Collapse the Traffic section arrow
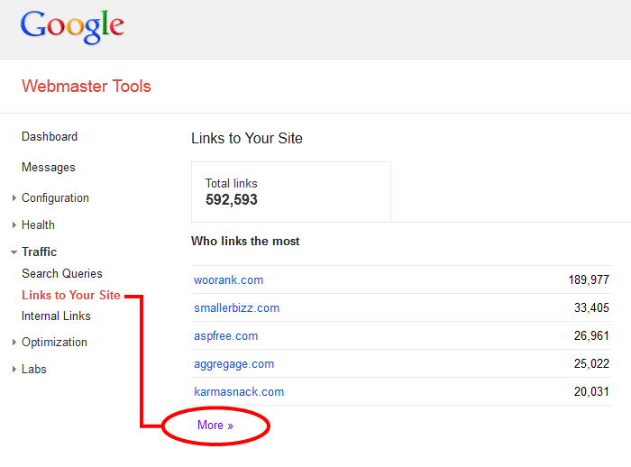 [x=14, y=252]
